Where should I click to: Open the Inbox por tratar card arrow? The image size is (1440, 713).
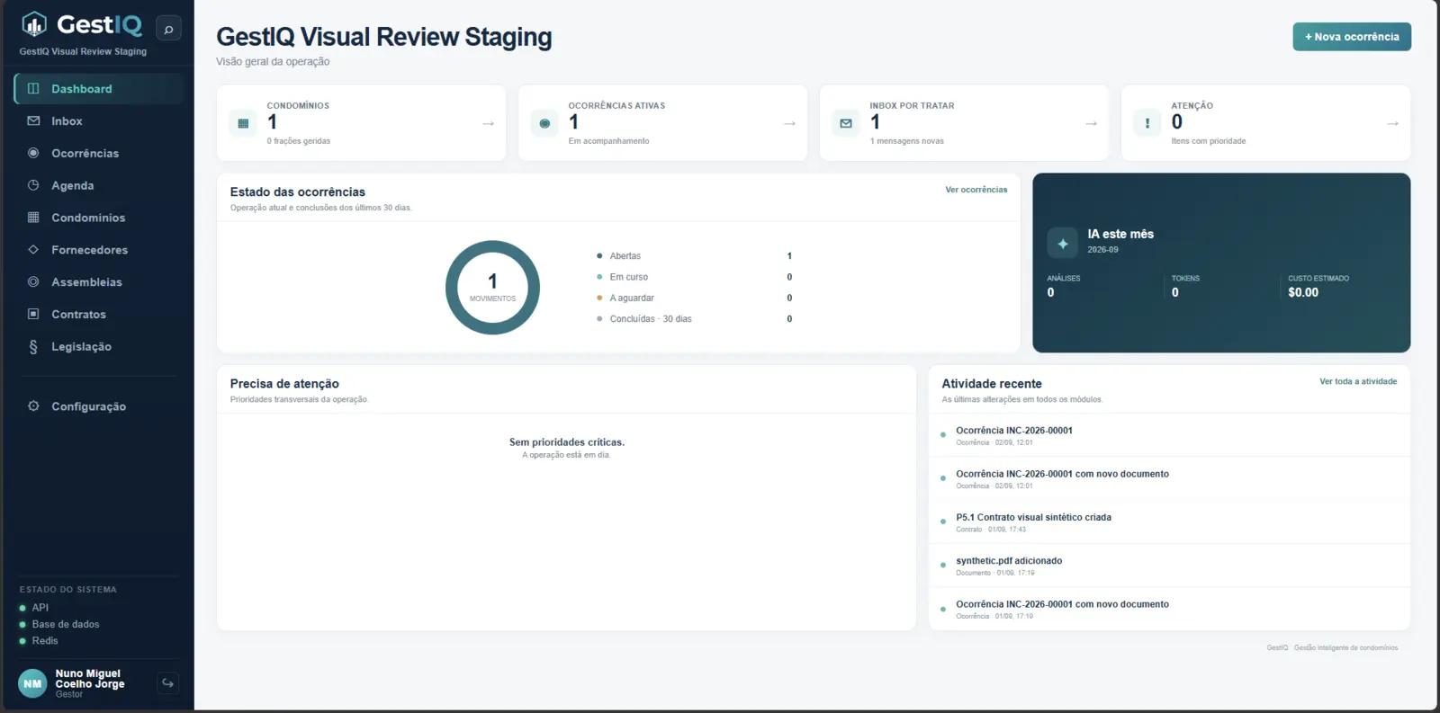[x=1092, y=123]
